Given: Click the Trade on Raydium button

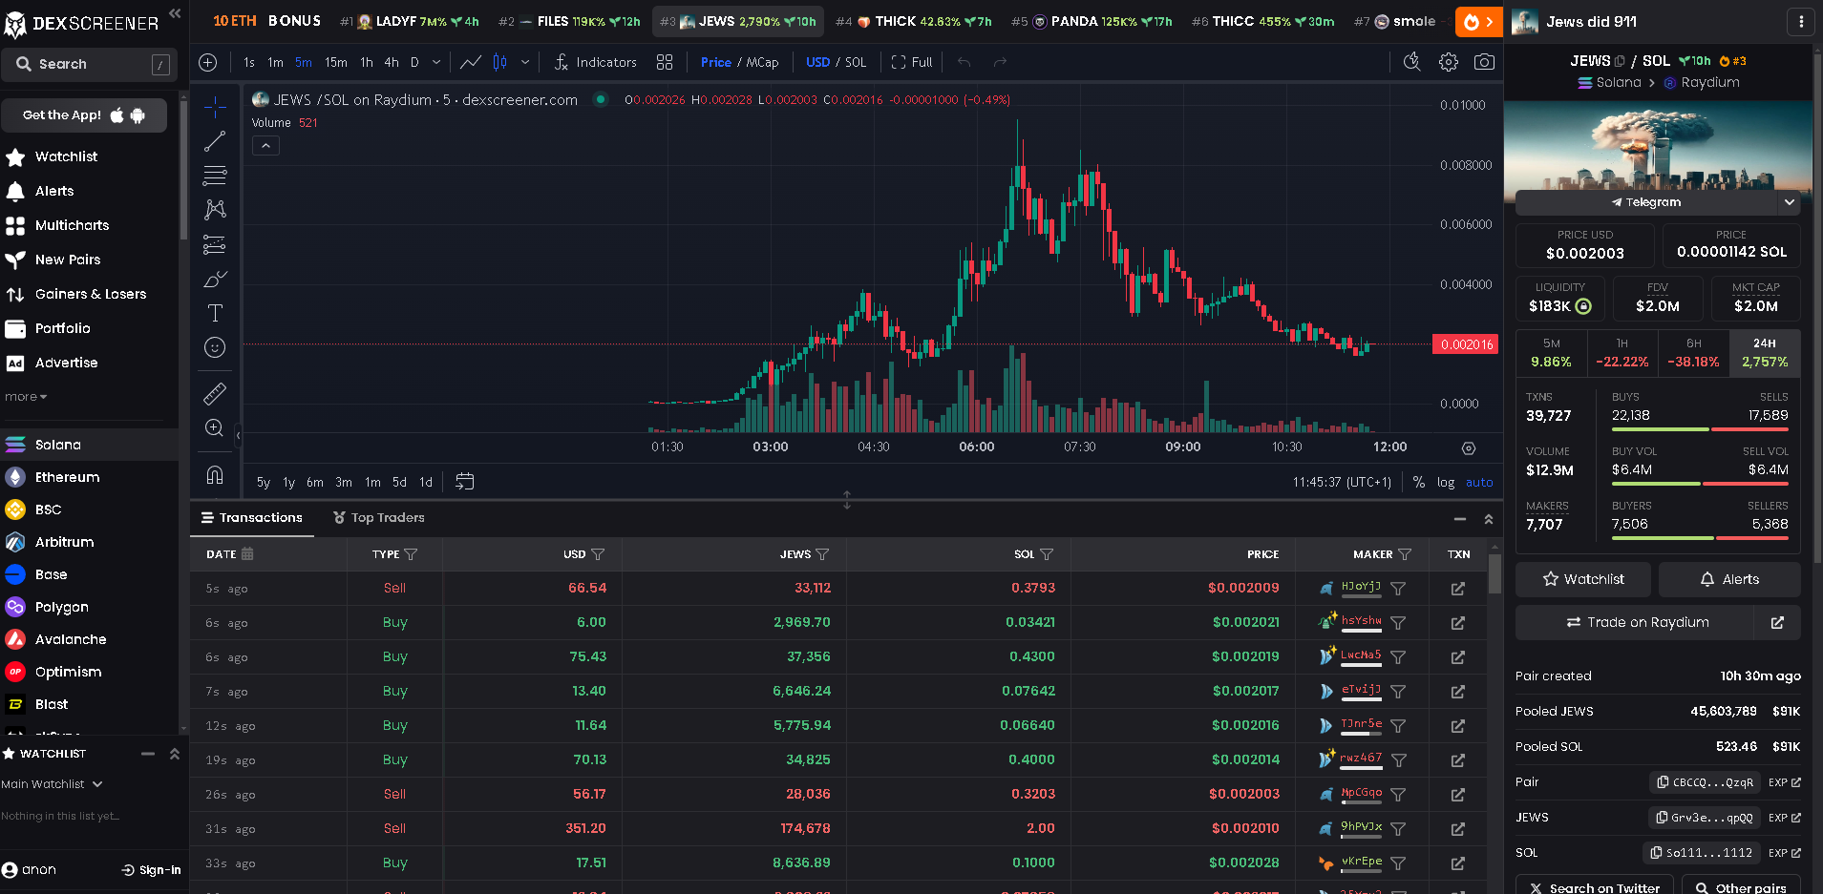Looking at the screenshot, I should coord(1637,622).
